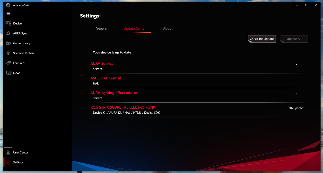Select ROG STRIX SCOPE TKL ELECTRO PUNK

pyautogui.click(x=123, y=107)
